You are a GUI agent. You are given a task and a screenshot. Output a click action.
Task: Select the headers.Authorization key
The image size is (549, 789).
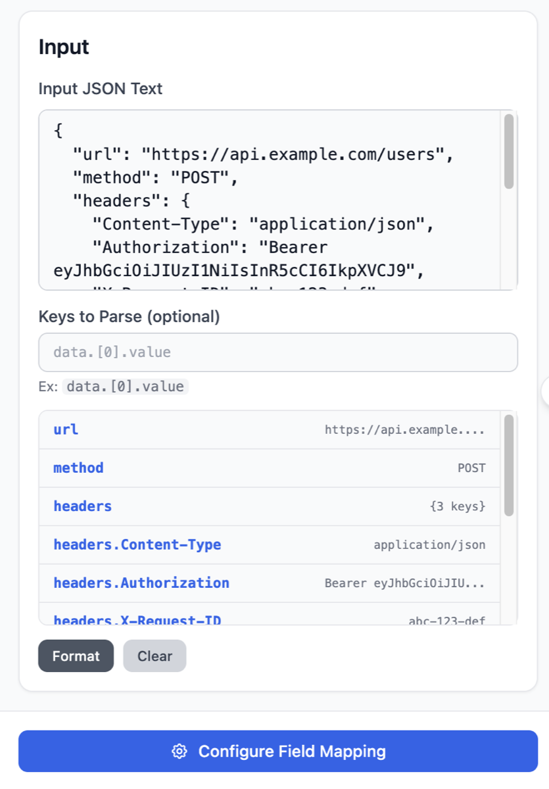point(141,583)
